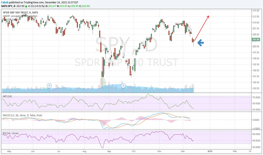
Task: Click the 212.50 price axis label
Action: (x=256, y=16)
